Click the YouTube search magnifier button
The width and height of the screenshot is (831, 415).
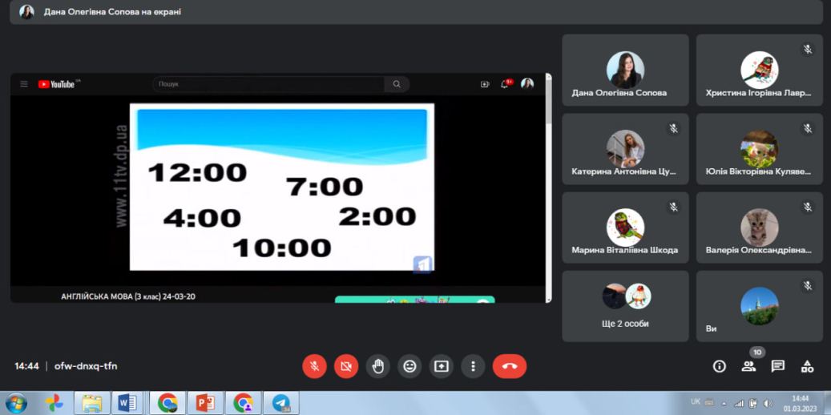pos(397,84)
